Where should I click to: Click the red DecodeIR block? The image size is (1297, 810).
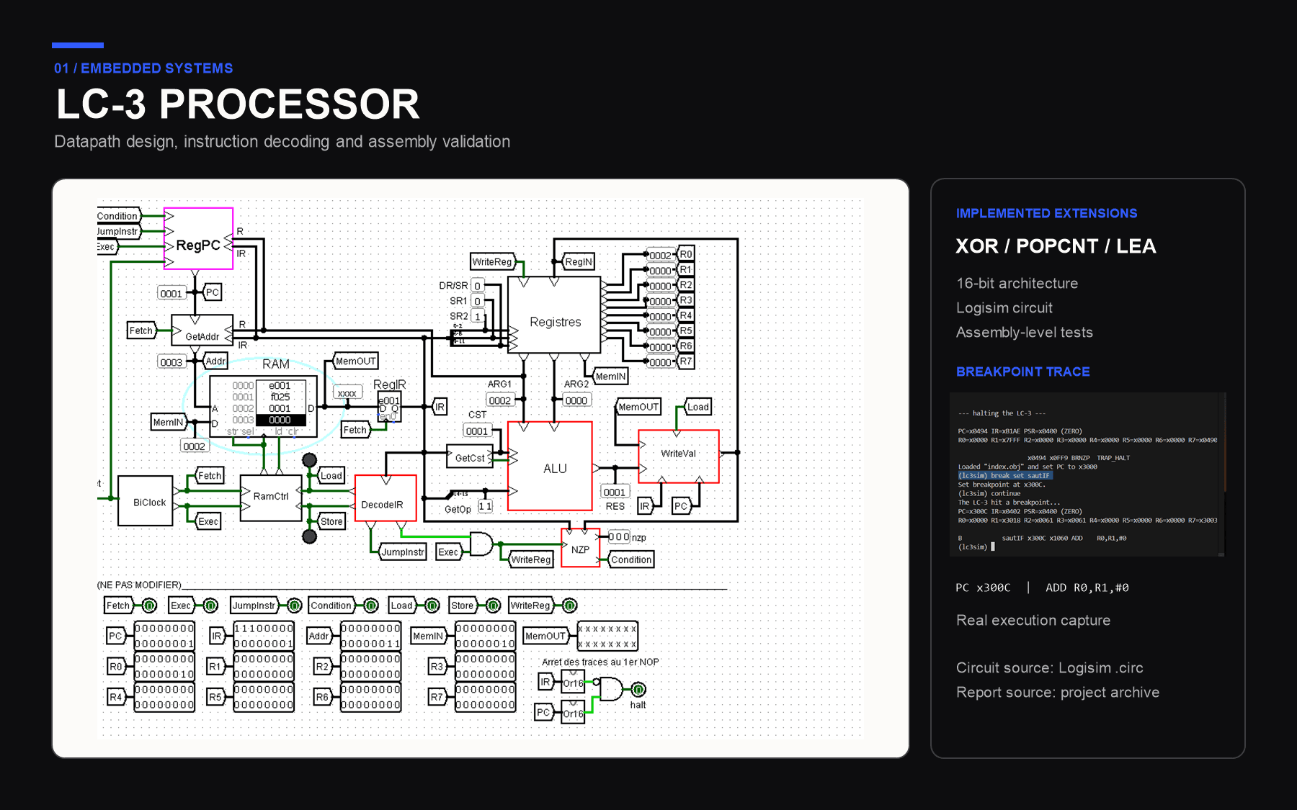click(385, 498)
